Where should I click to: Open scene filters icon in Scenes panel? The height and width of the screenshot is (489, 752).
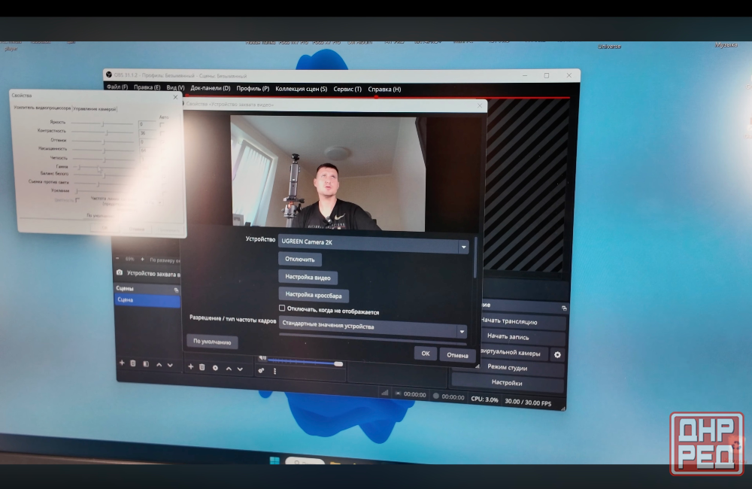click(x=146, y=364)
